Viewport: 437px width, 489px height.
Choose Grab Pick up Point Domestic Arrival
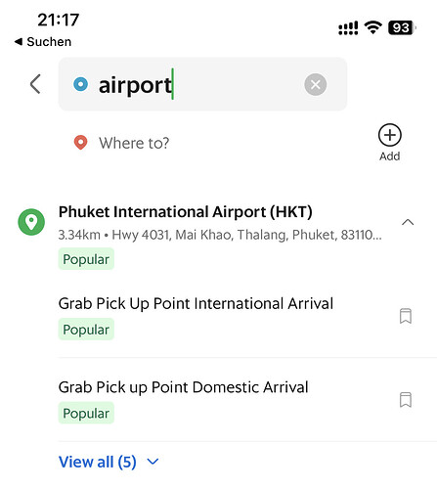coord(183,387)
